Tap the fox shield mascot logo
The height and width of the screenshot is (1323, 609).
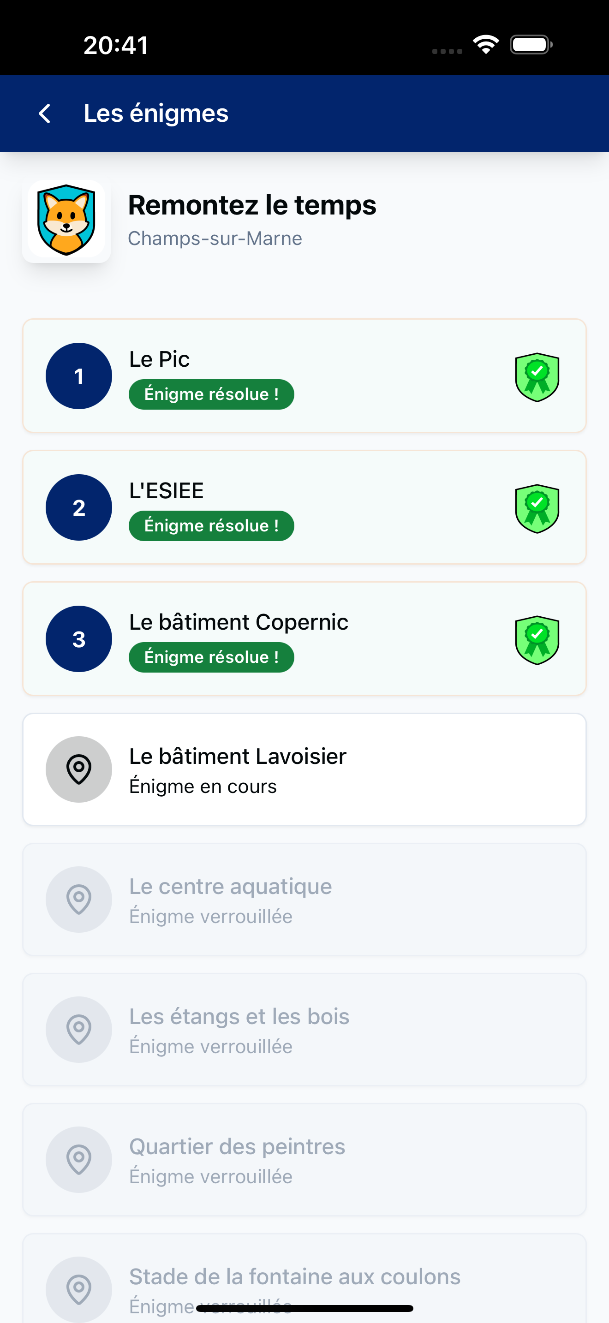pos(67,220)
